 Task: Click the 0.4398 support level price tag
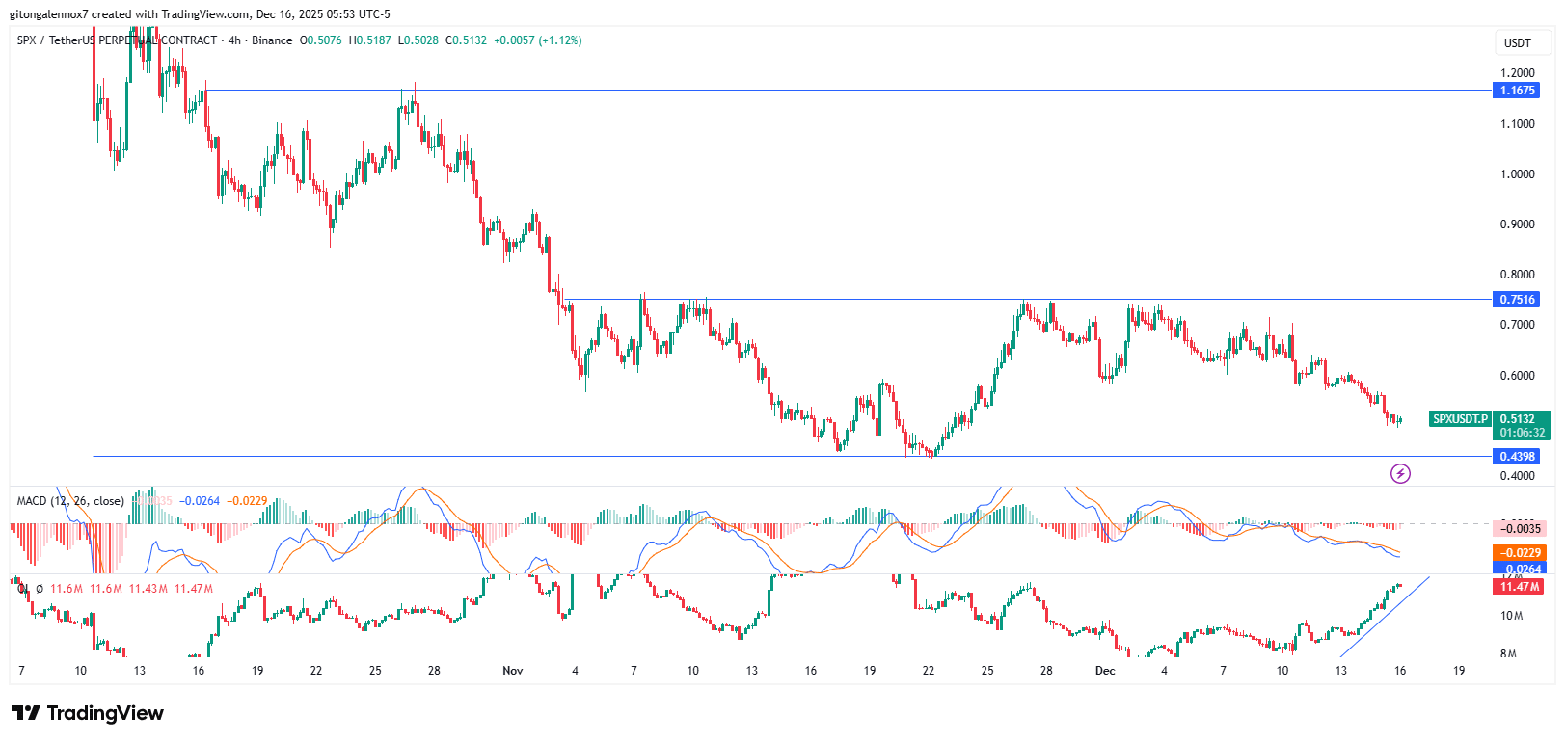pos(1516,457)
